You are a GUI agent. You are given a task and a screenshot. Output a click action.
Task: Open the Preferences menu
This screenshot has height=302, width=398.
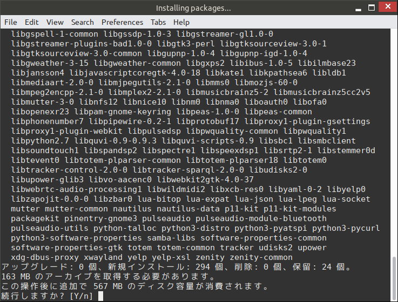coord(123,22)
